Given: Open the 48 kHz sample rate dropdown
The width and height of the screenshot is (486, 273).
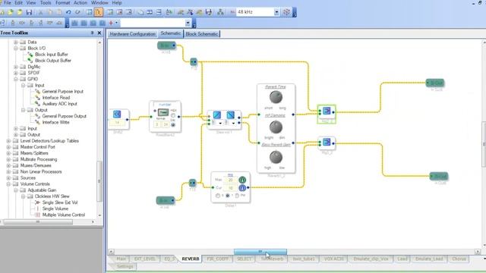Looking at the screenshot, I should click(x=276, y=12).
